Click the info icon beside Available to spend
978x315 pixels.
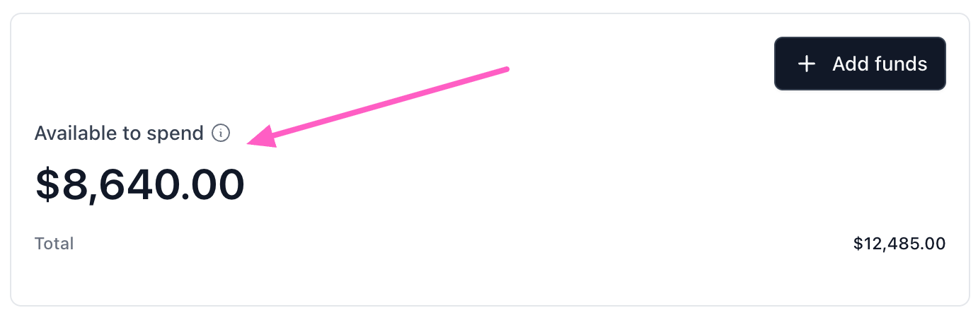222,133
